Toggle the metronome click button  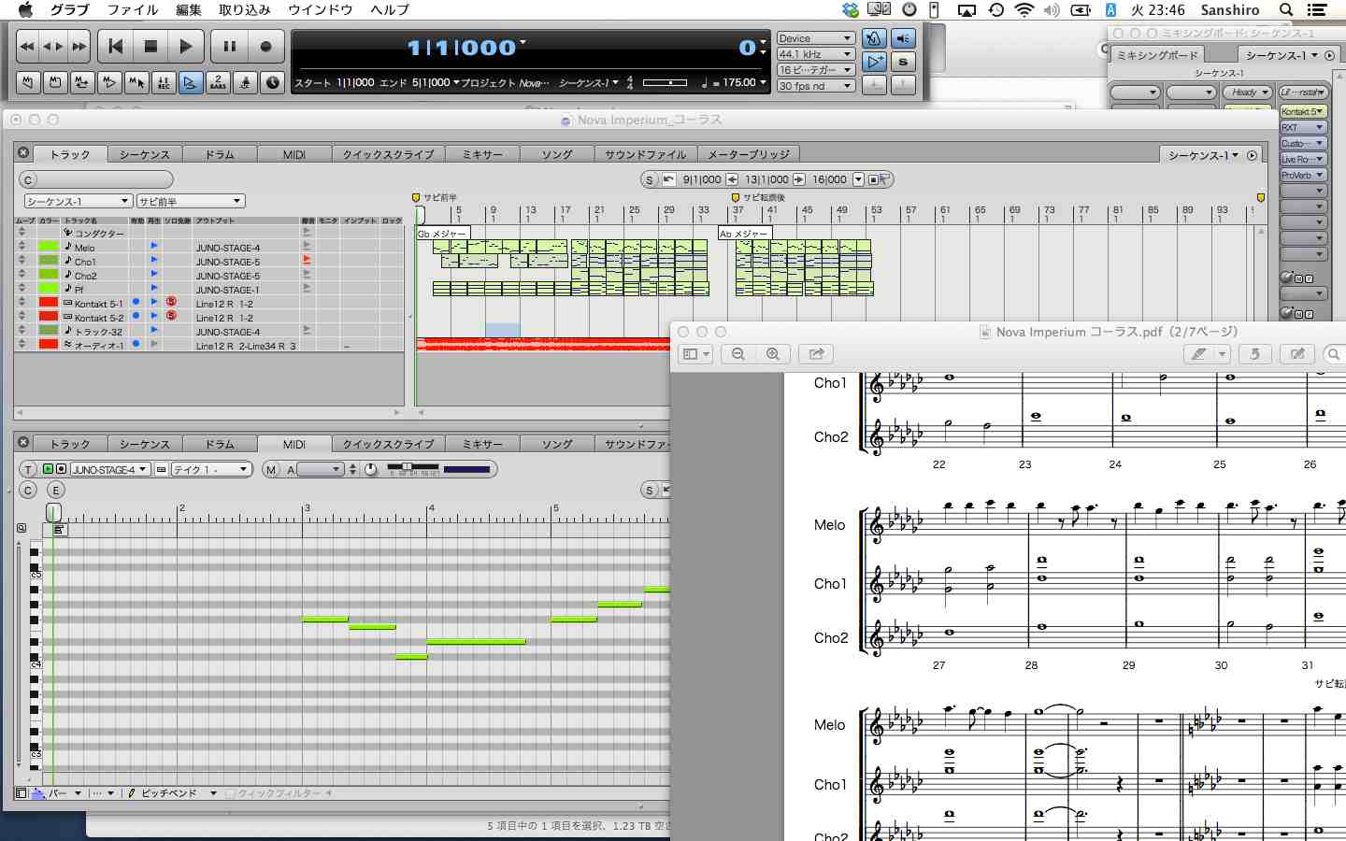point(874,38)
